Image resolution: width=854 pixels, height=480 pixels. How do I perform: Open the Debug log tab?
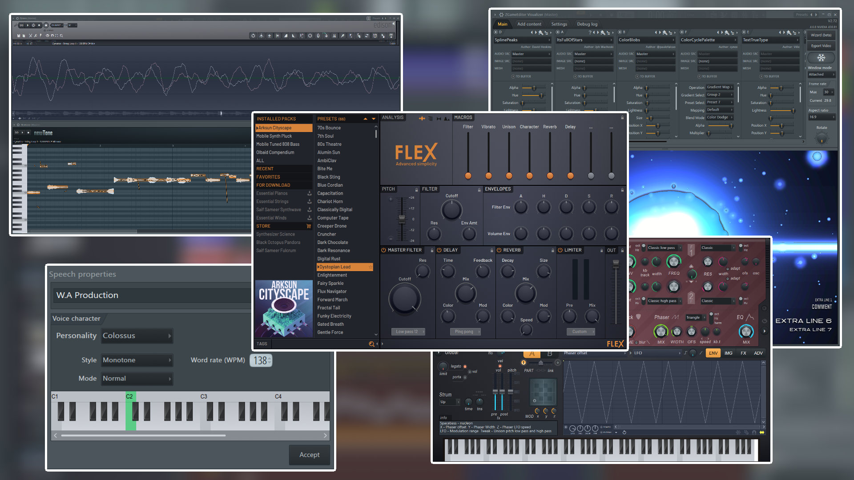(587, 24)
